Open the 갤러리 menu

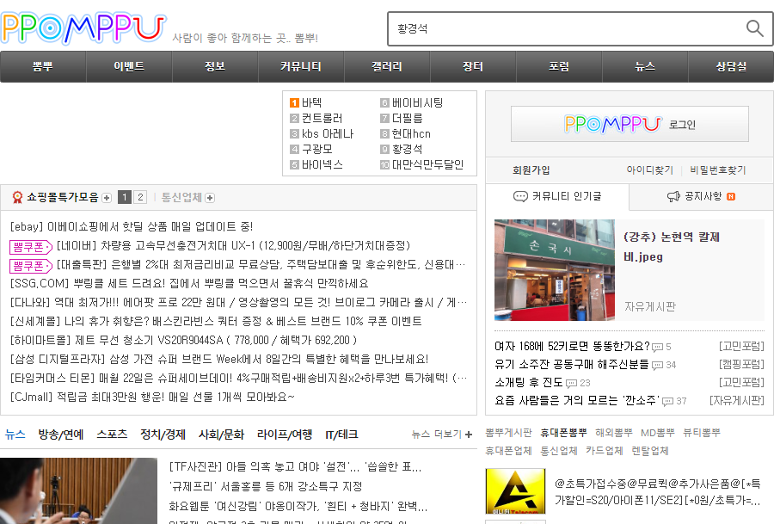click(x=386, y=66)
